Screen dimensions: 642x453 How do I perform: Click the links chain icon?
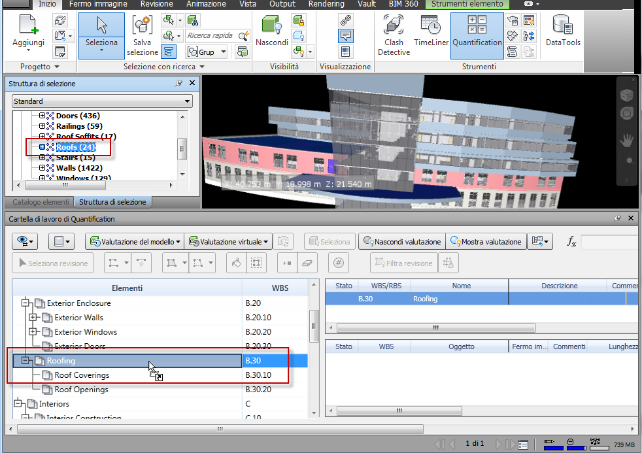[x=346, y=20]
